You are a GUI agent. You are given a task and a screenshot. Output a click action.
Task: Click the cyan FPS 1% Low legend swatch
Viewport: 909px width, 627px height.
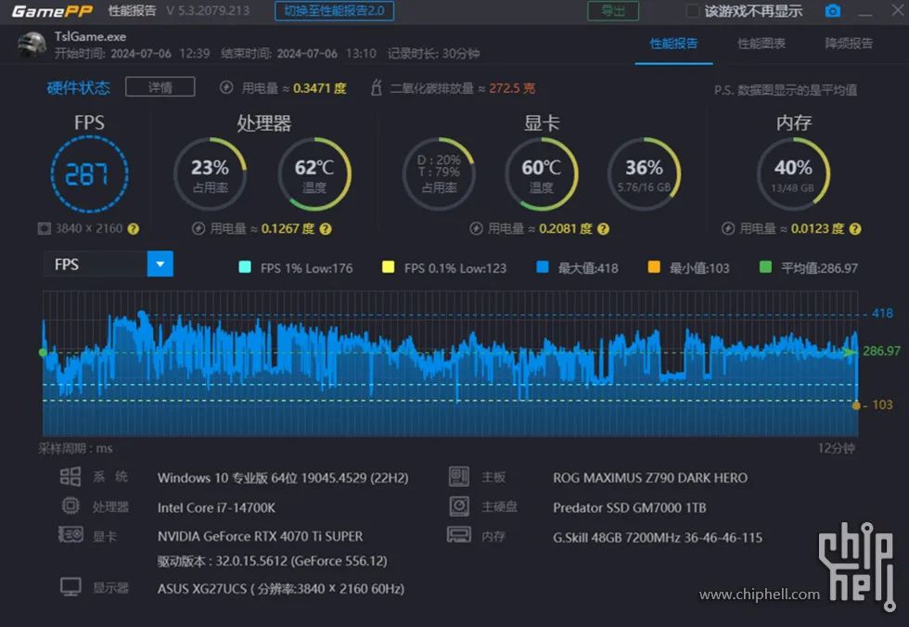[245, 267]
